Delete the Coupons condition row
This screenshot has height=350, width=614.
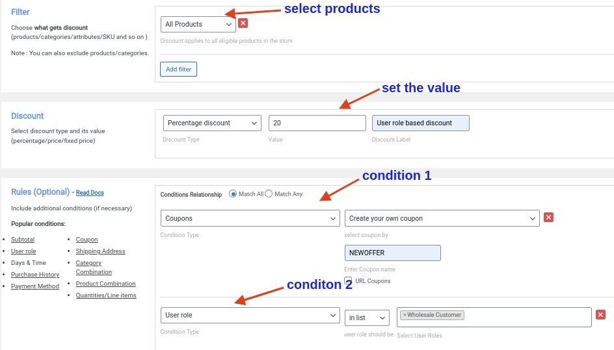click(548, 218)
